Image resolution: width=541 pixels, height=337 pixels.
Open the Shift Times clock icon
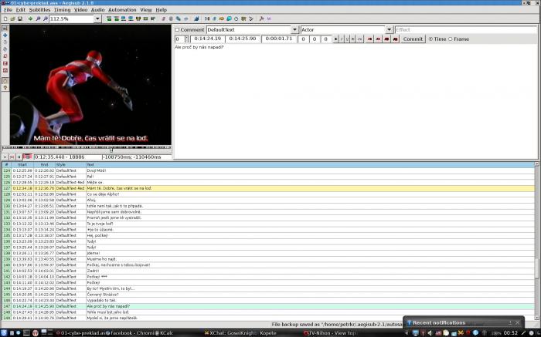pos(236,19)
